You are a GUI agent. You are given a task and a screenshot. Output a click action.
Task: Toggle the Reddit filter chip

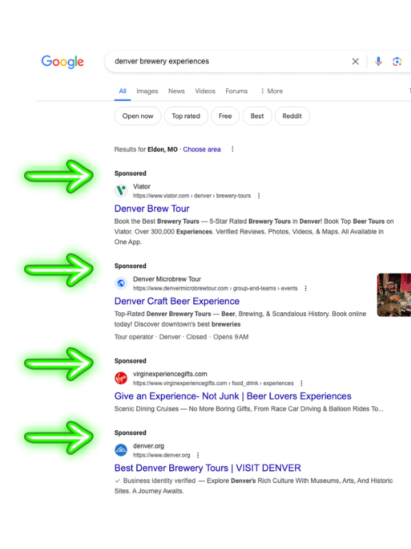[292, 116]
